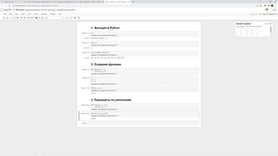Image resolution: width=278 pixels, height=156 pixels.
Task: Click the 'Функции в Python' heading
Action: 107,28
